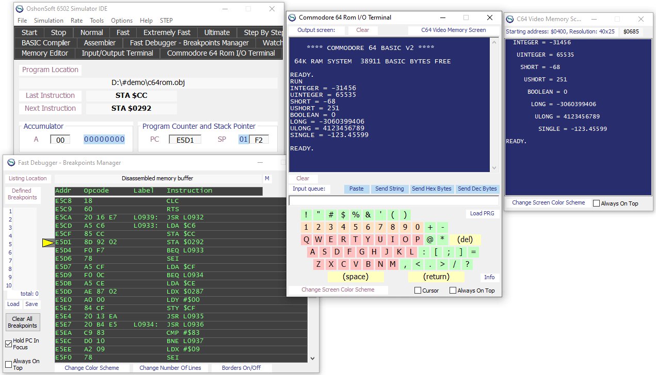Click the Load PRG button

pos(482,213)
